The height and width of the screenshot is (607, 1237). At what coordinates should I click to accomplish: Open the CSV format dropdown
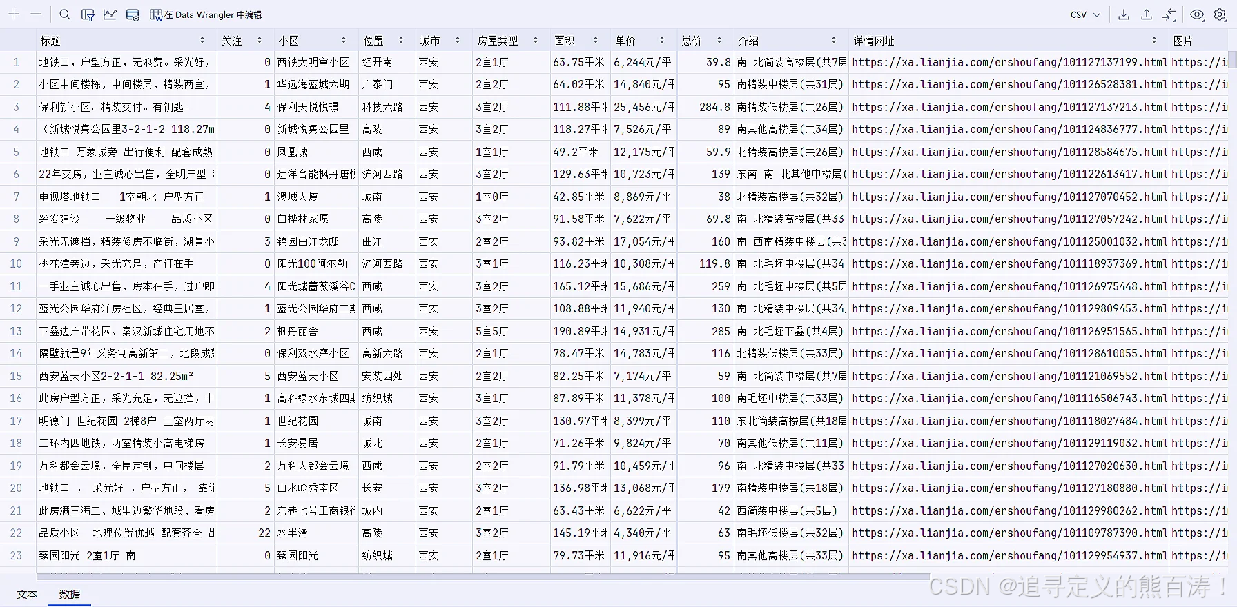(x=1086, y=14)
